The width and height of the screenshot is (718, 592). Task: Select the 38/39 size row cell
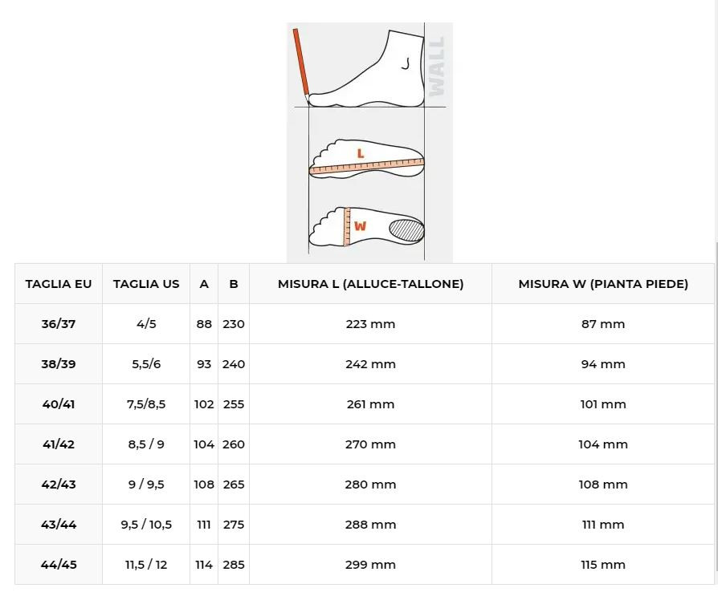tap(59, 364)
